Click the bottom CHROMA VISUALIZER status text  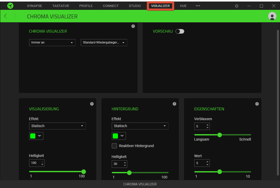pos(140,184)
